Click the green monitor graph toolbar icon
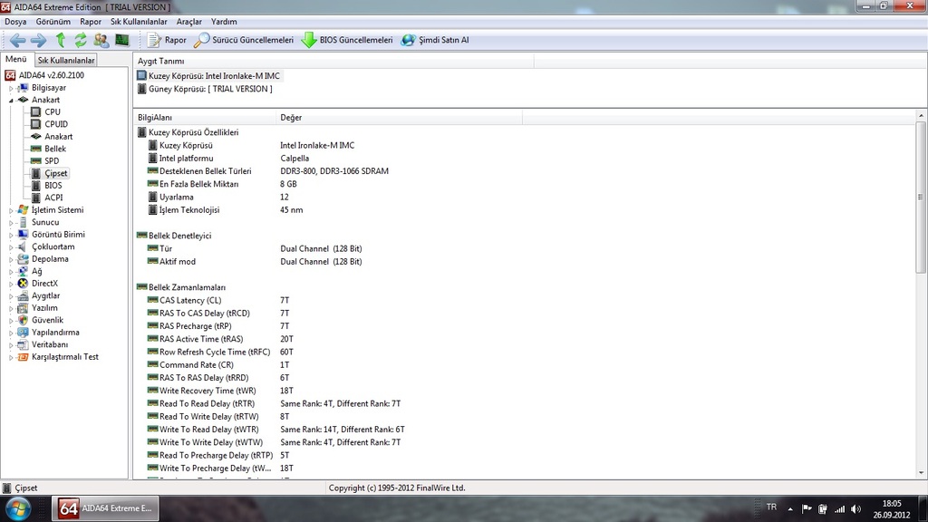 [x=121, y=40]
